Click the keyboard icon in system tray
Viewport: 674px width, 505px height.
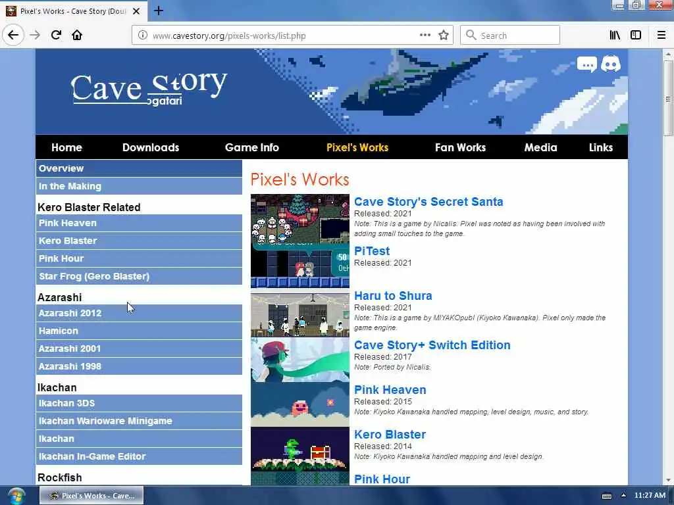[x=606, y=496]
